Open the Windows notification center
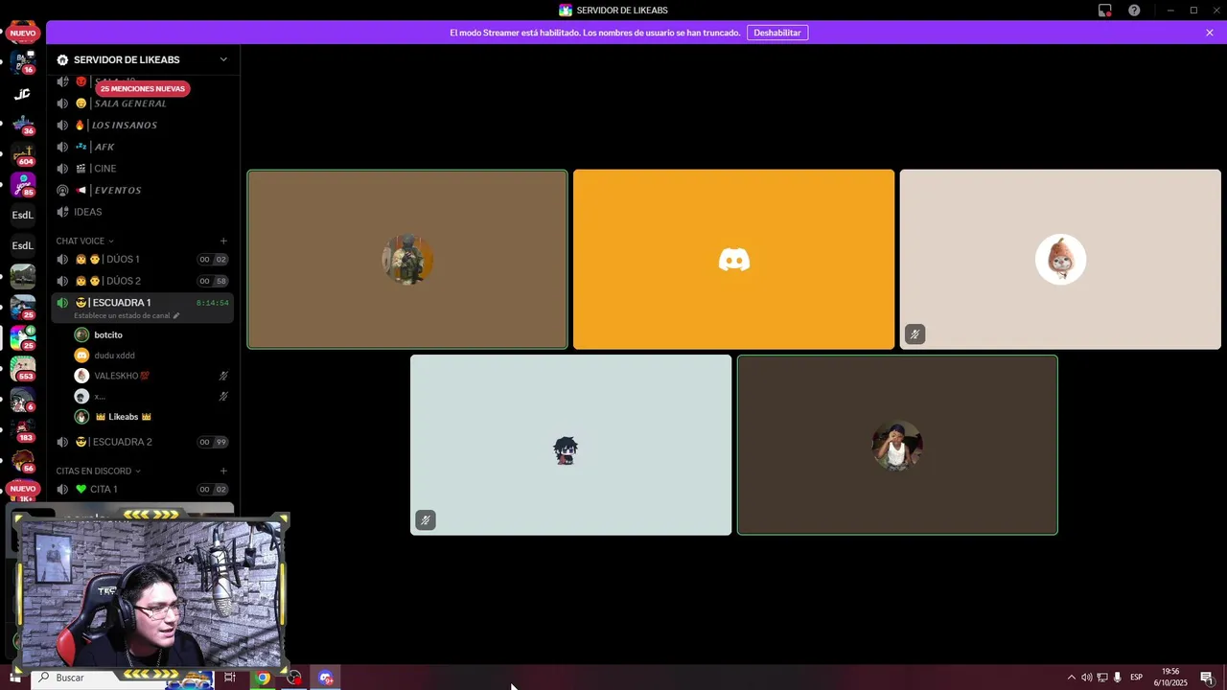 click(1207, 678)
